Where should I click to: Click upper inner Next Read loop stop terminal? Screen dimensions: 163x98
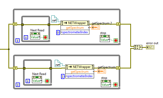pyautogui.click(x=45, y=37)
